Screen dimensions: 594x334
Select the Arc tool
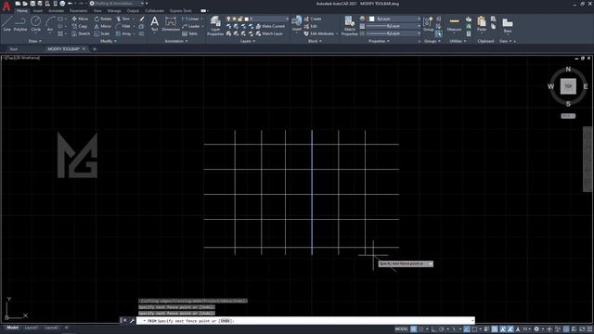point(50,23)
